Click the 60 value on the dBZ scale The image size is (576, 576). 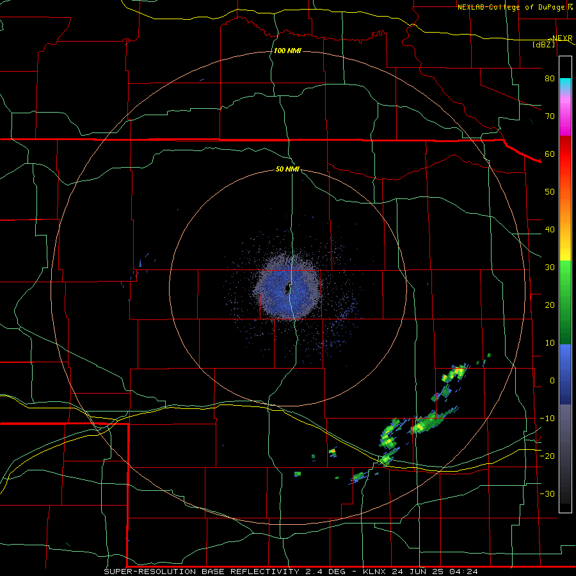click(550, 154)
